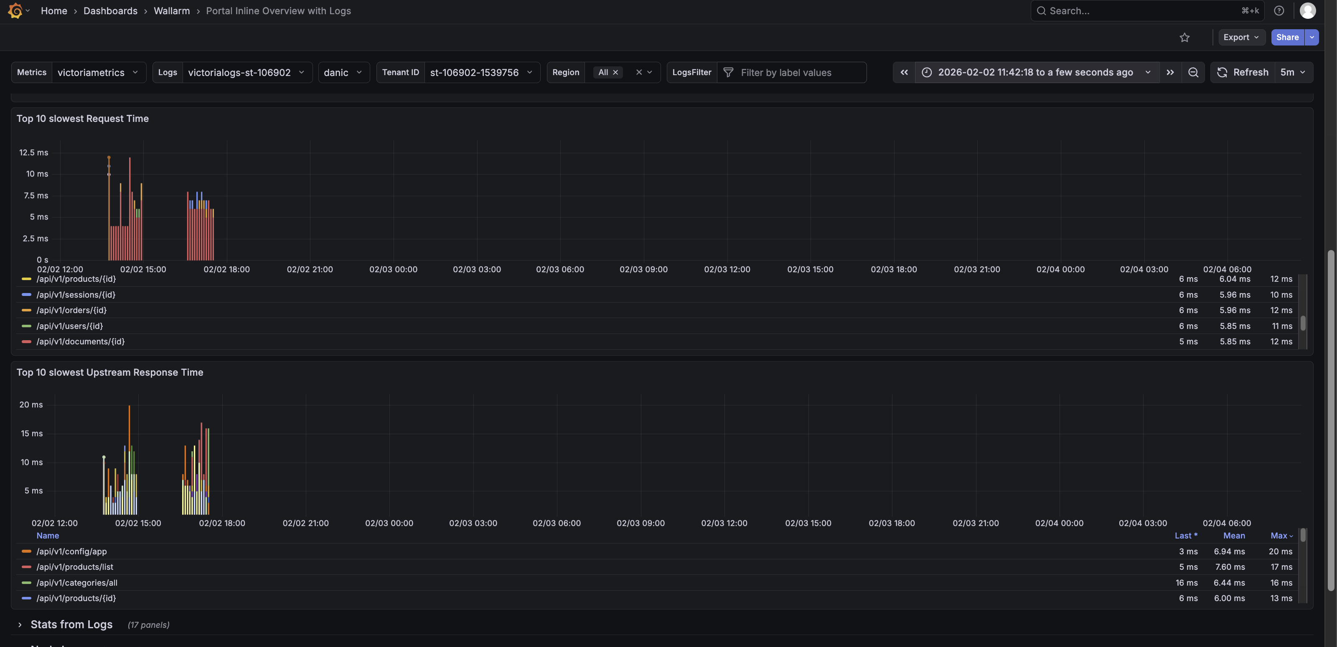Image resolution: width=1337 pixels, height=647 pixels.
Task: Open the Tenant ID dropdown
Action: point(480,73)
